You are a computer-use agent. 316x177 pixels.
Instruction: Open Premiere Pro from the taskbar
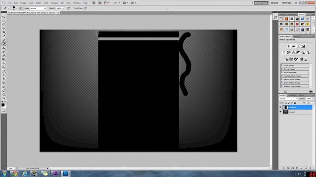[55, 174]
